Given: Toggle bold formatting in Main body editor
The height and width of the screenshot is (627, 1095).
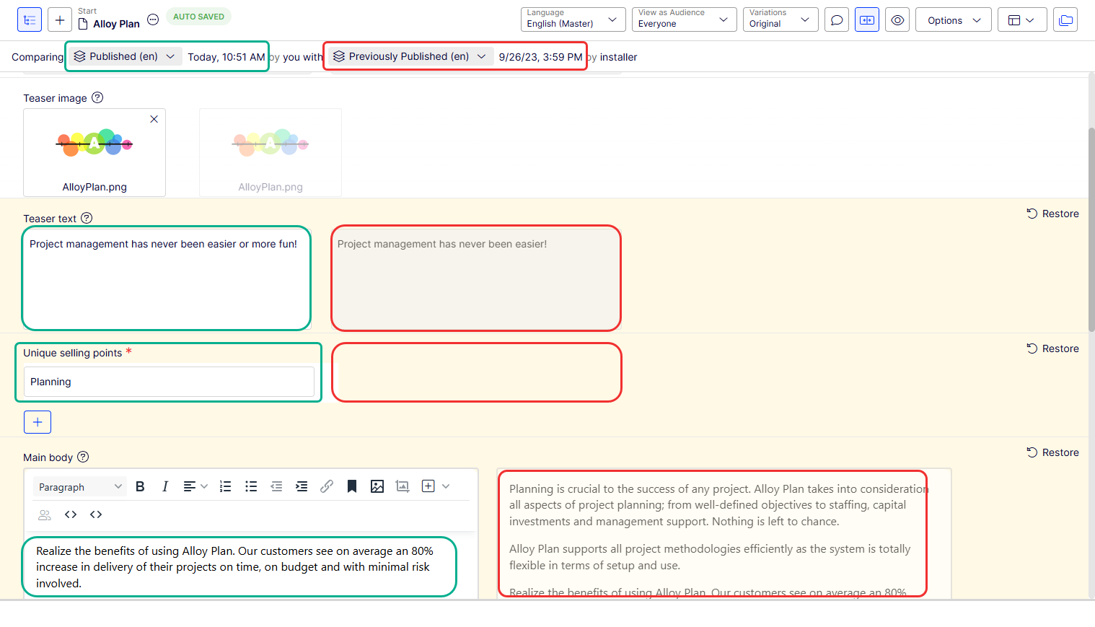Looking at the screenshot, I should [140, 487].
